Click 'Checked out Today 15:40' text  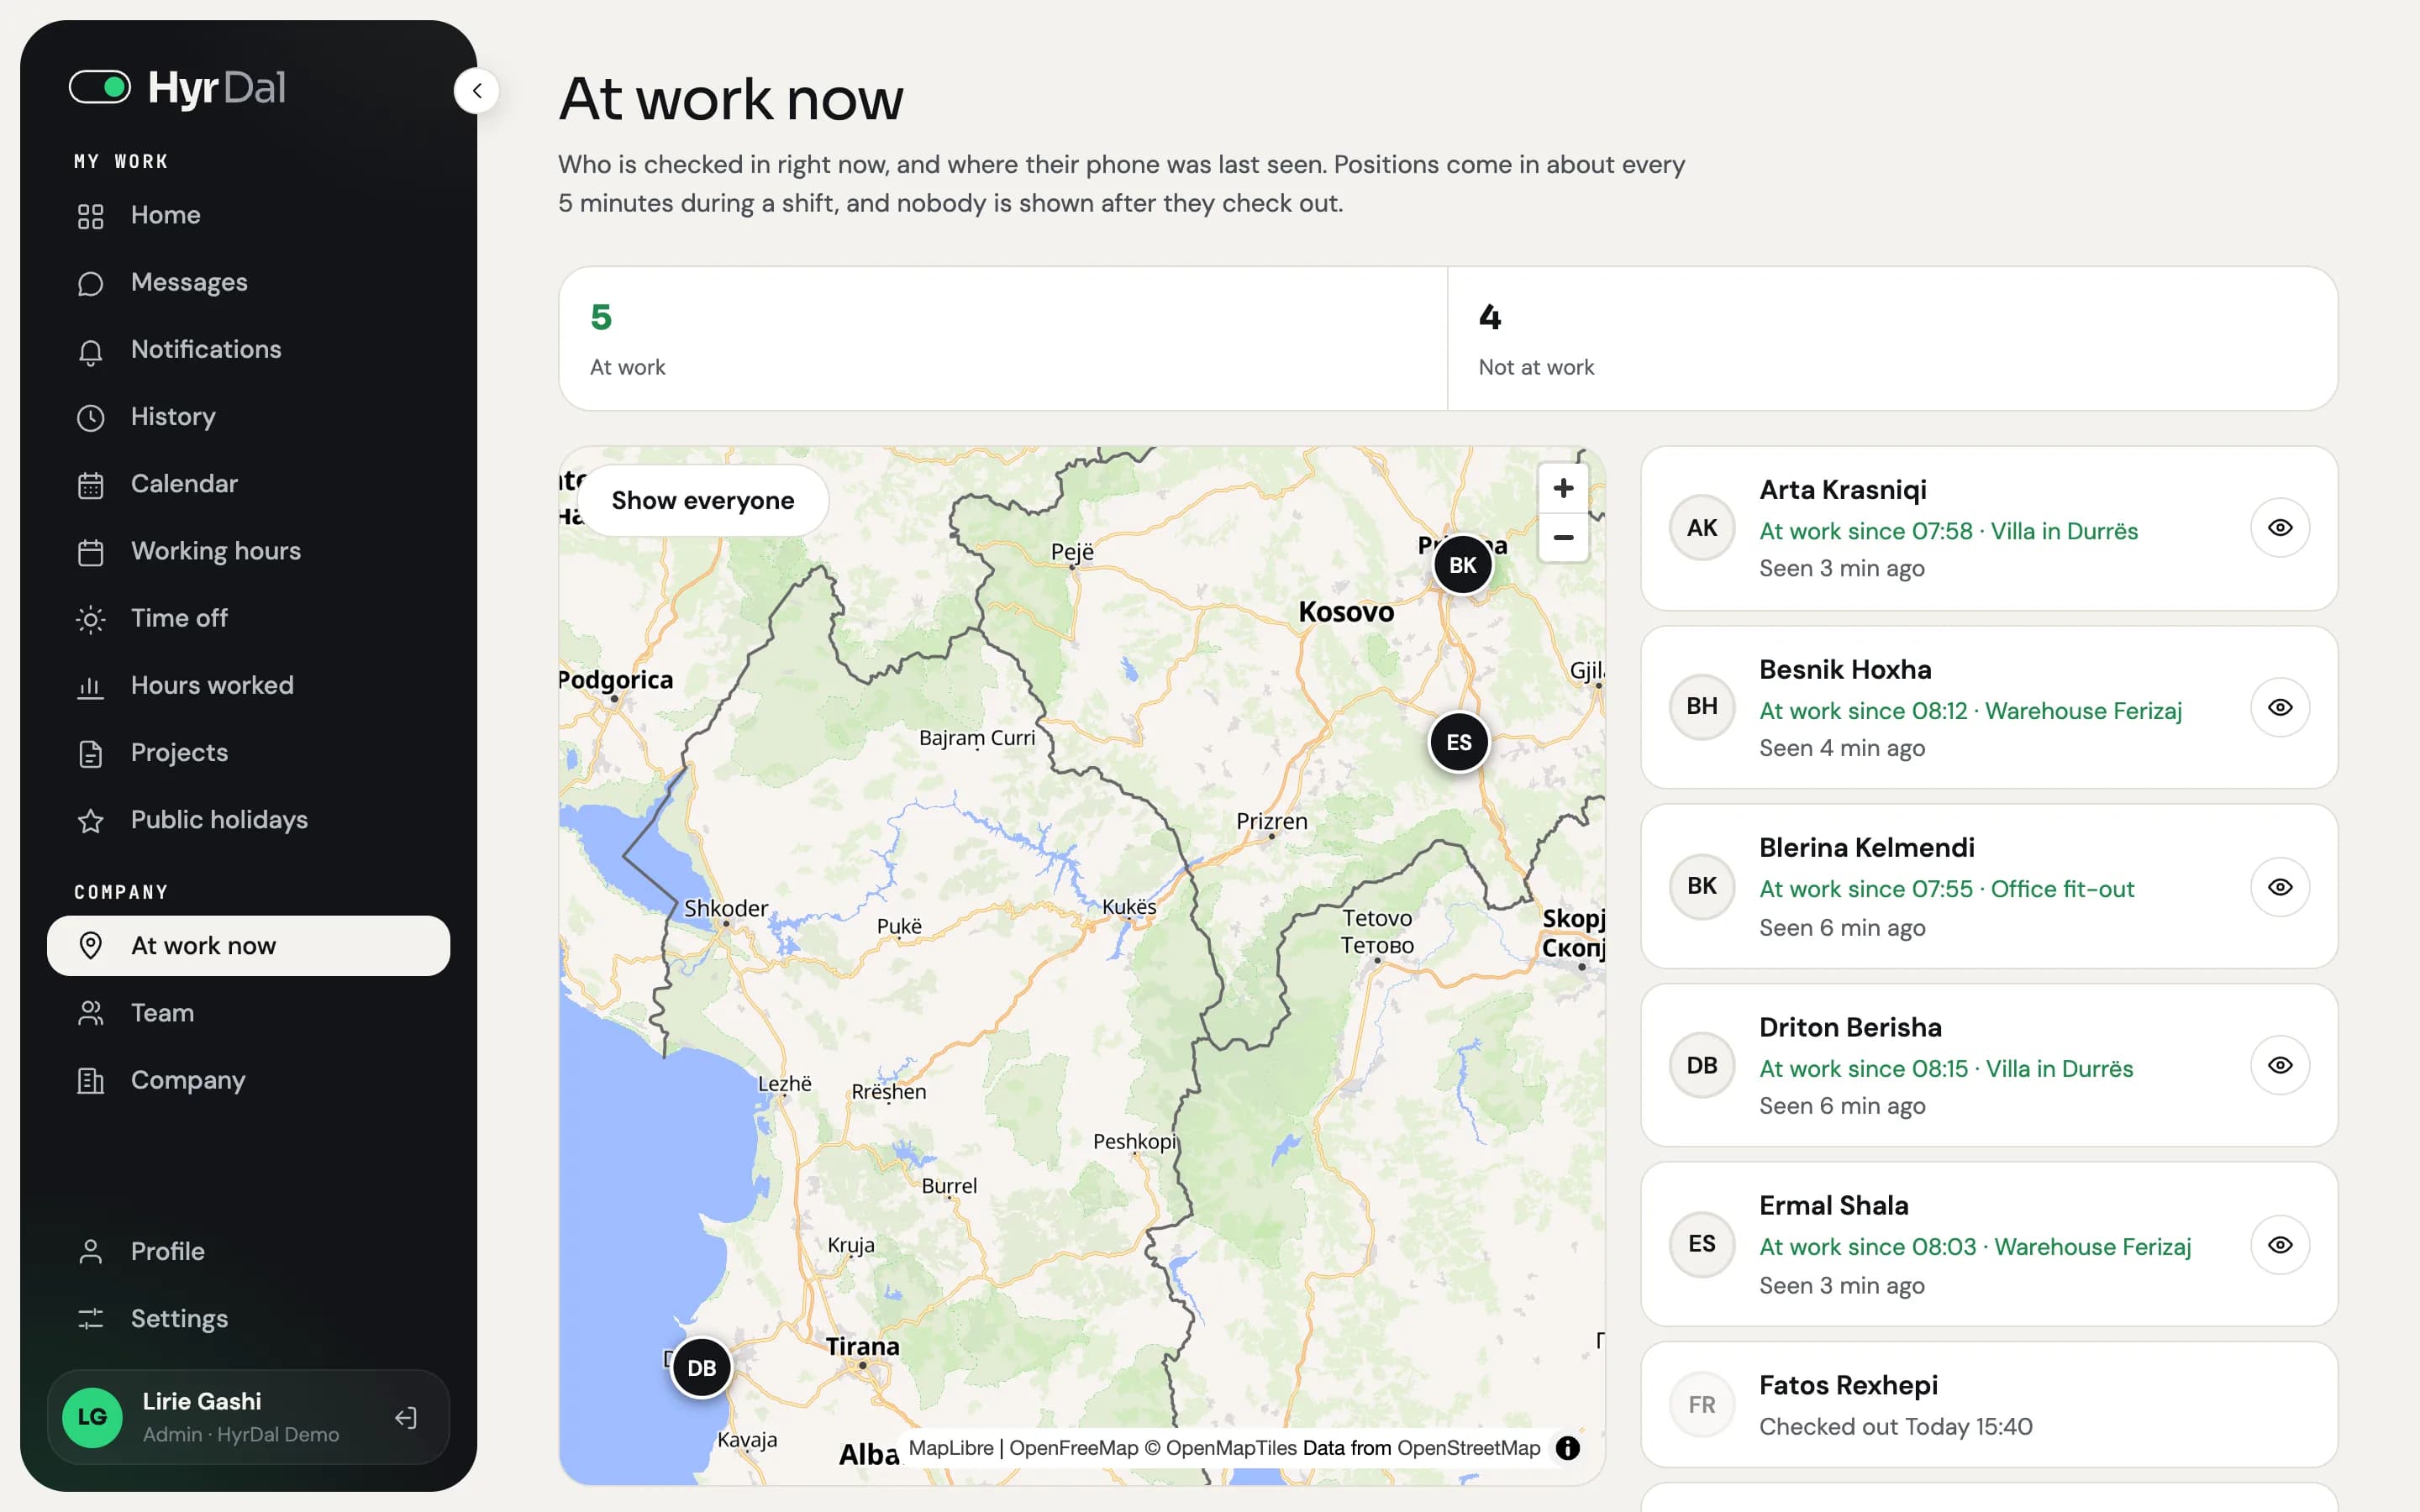click(x=1895, y=1426)
